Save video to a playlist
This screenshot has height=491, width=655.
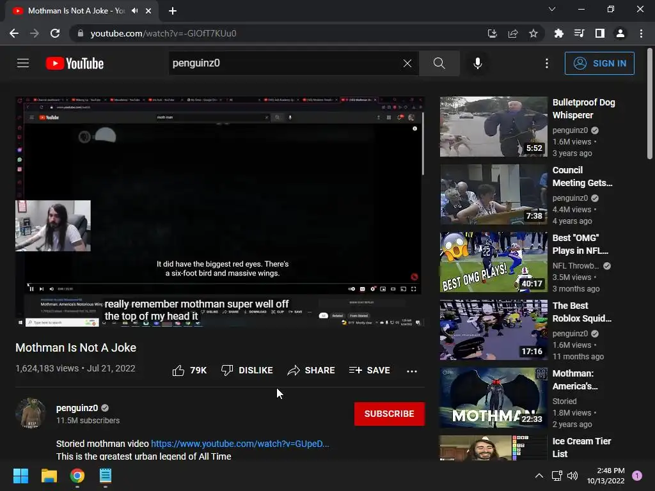[x=369, y=370]
